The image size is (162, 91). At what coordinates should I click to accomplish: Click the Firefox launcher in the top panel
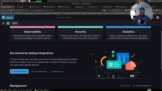(25, 1)
